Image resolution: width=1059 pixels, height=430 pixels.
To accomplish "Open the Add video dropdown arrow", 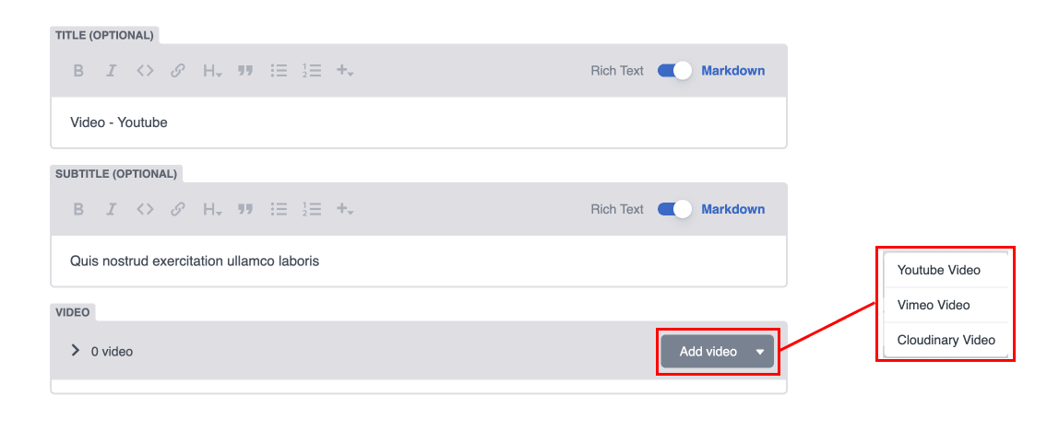I will click(760, 351).
